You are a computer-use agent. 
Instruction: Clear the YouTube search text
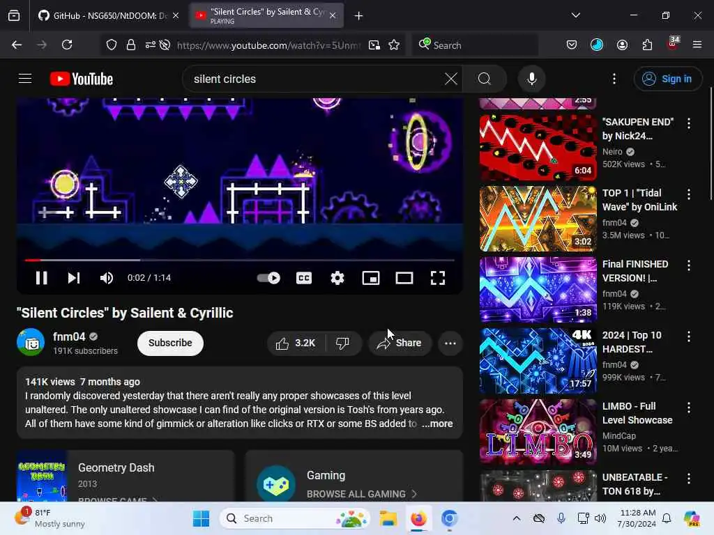point(451,79)
